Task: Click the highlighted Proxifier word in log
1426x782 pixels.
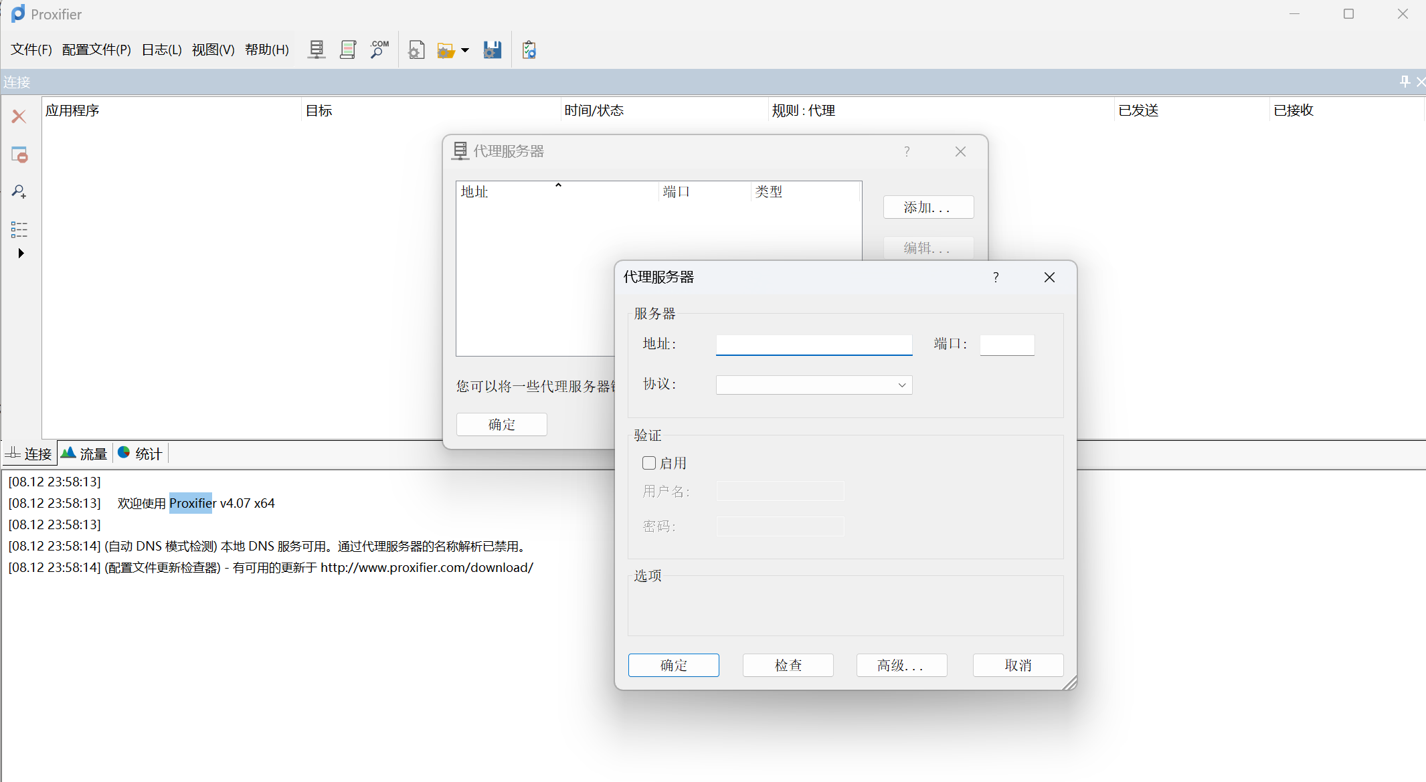Action: pyautogui.click(x=191, y=503)
